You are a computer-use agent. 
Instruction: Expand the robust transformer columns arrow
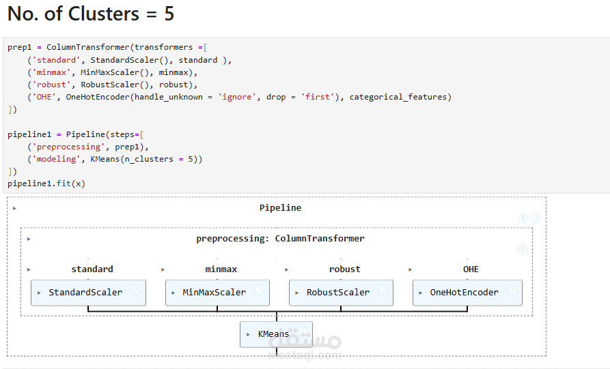[287, 269]
